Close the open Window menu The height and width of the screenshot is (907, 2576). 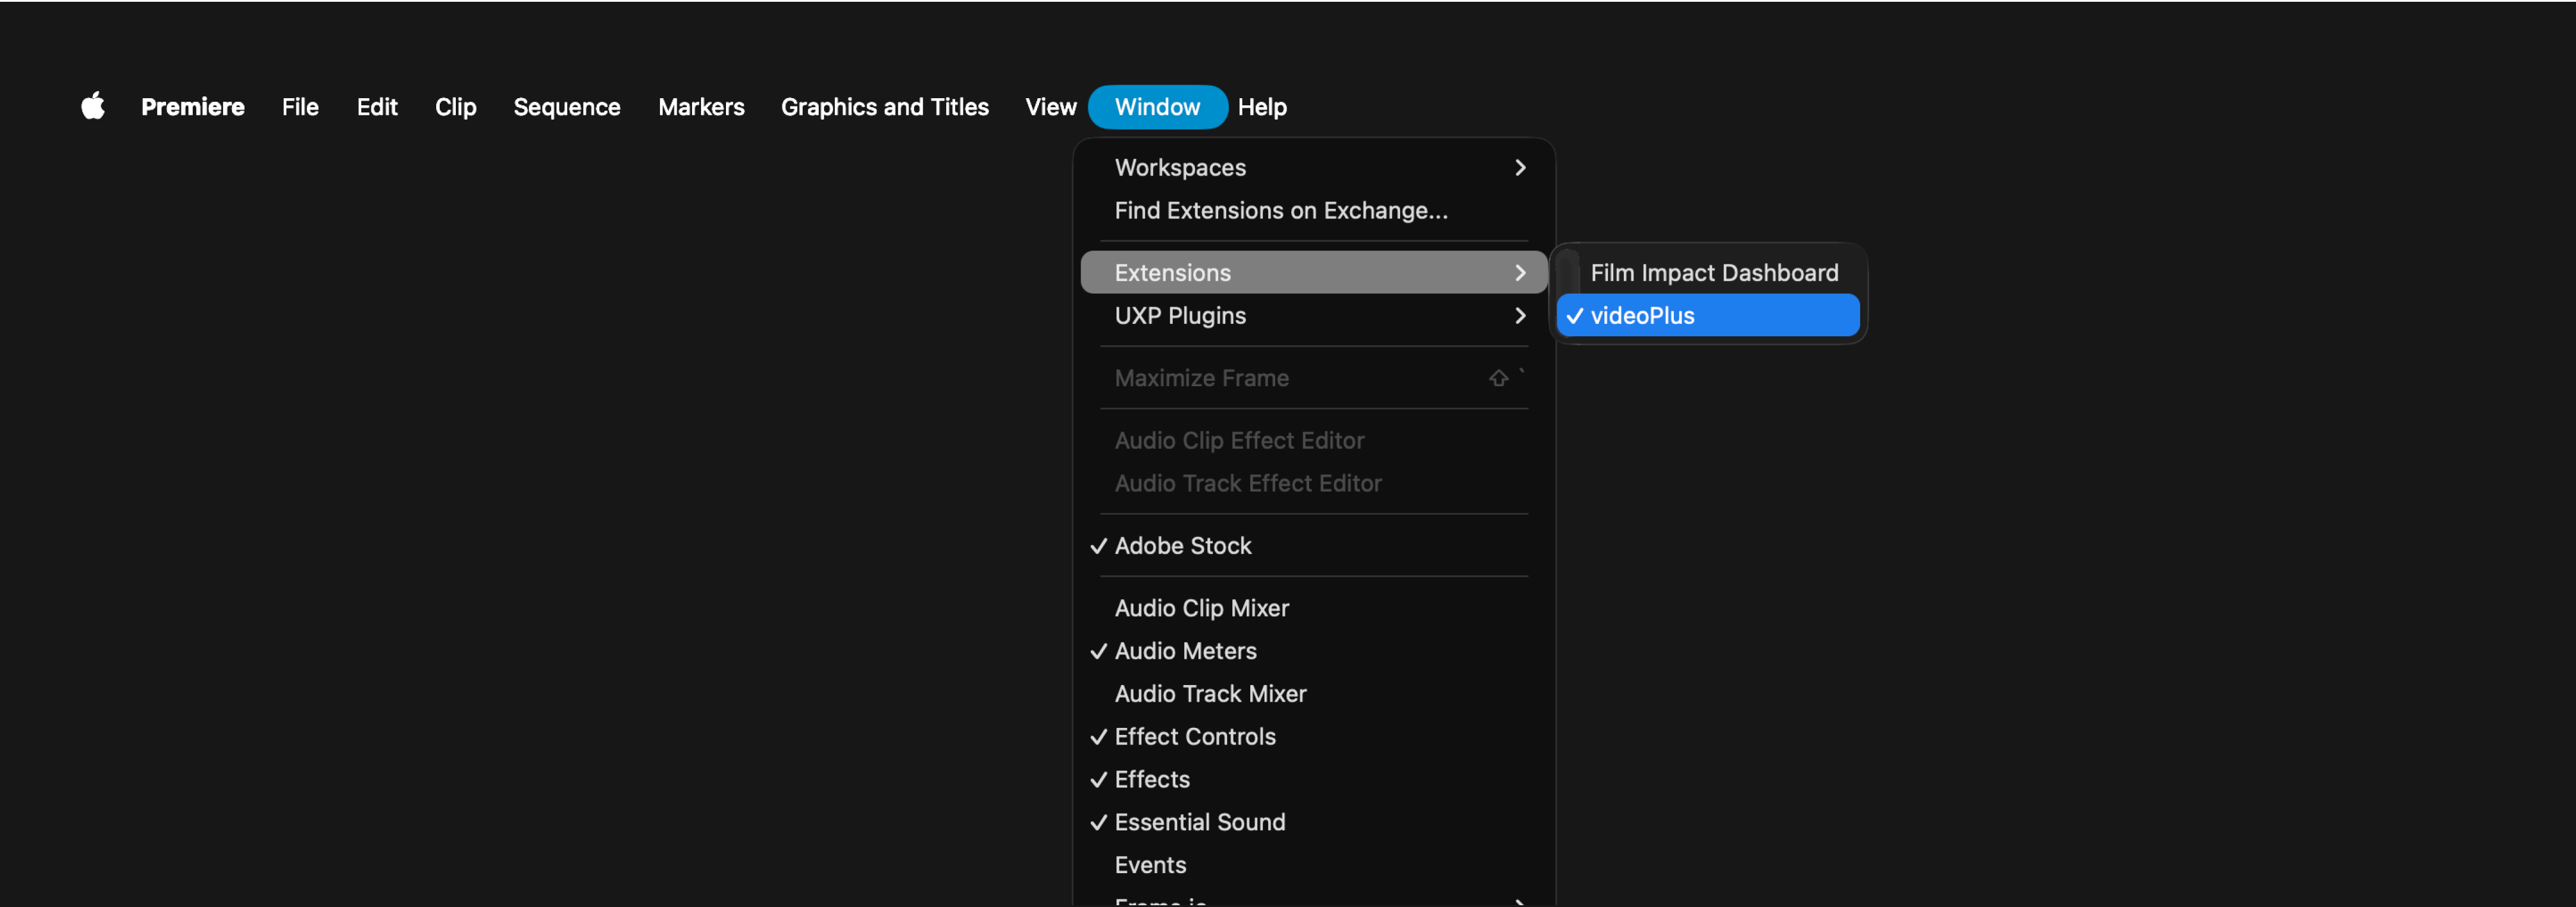tap(1158, 107)
